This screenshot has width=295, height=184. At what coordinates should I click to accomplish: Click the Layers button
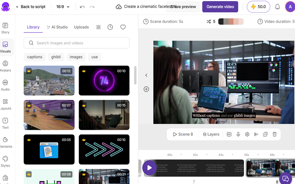211,134
